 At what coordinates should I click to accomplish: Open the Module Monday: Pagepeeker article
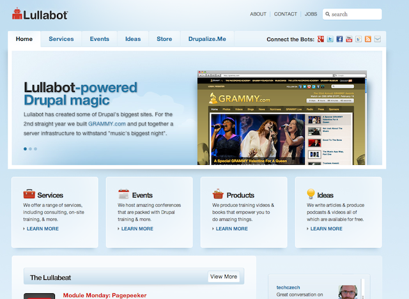105,295
